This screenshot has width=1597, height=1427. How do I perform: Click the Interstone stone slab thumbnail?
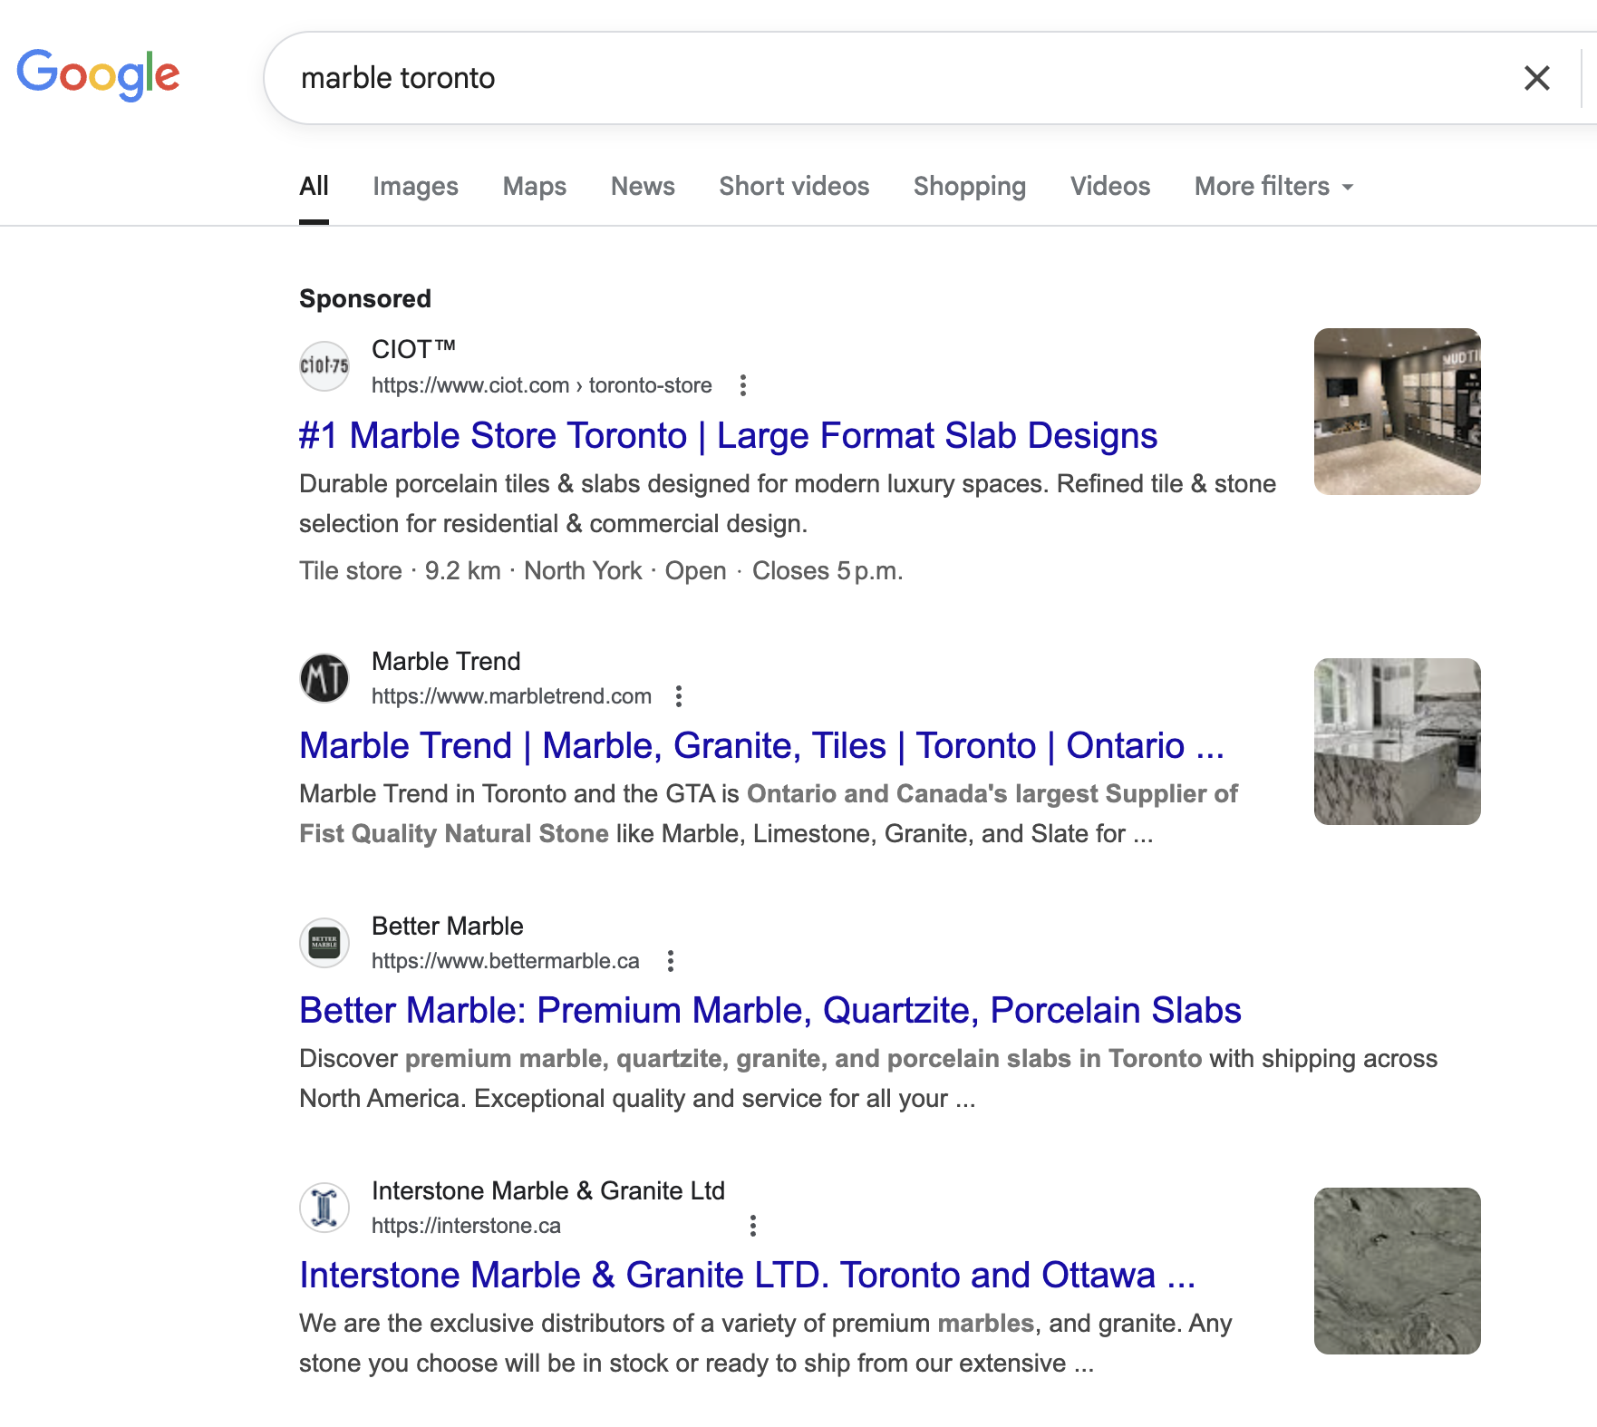pyautogui.click(x=1397, y=1271)
